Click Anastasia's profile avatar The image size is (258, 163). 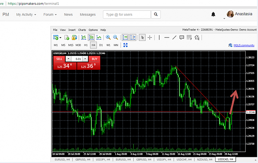pyautogui.click(x=230, y=14)
